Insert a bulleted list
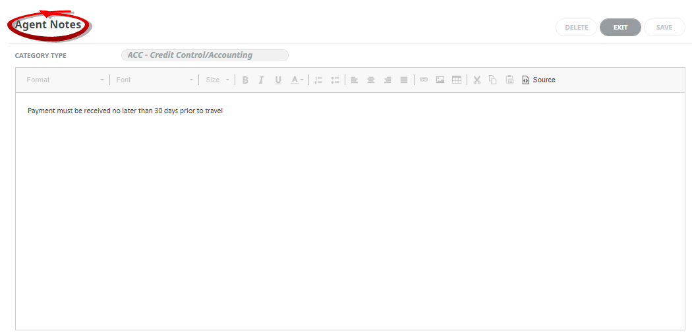This screenshot has height=335, width=692. coord(335,80)
